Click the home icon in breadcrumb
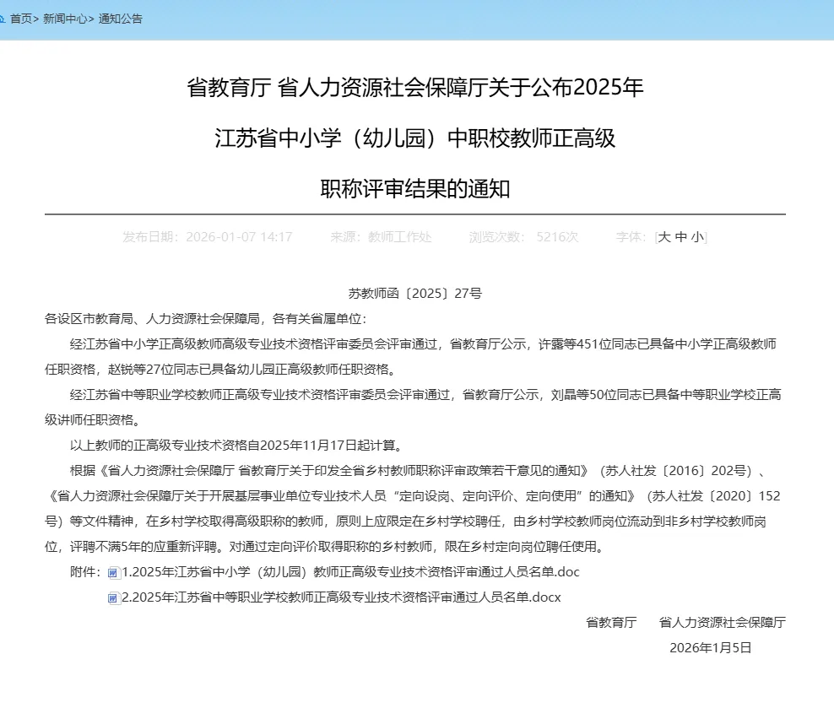Screen dimensions: 834x708 3,19
